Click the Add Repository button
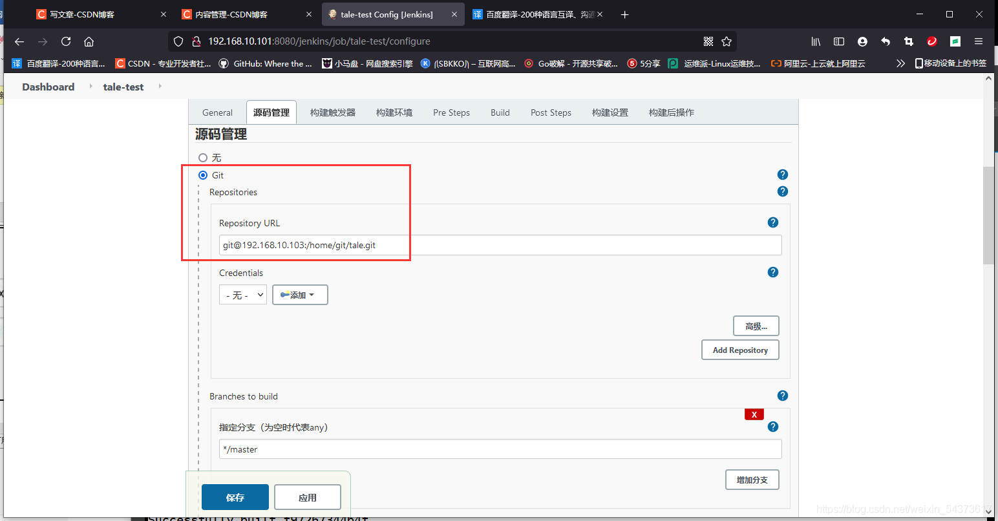 (740, 350)
